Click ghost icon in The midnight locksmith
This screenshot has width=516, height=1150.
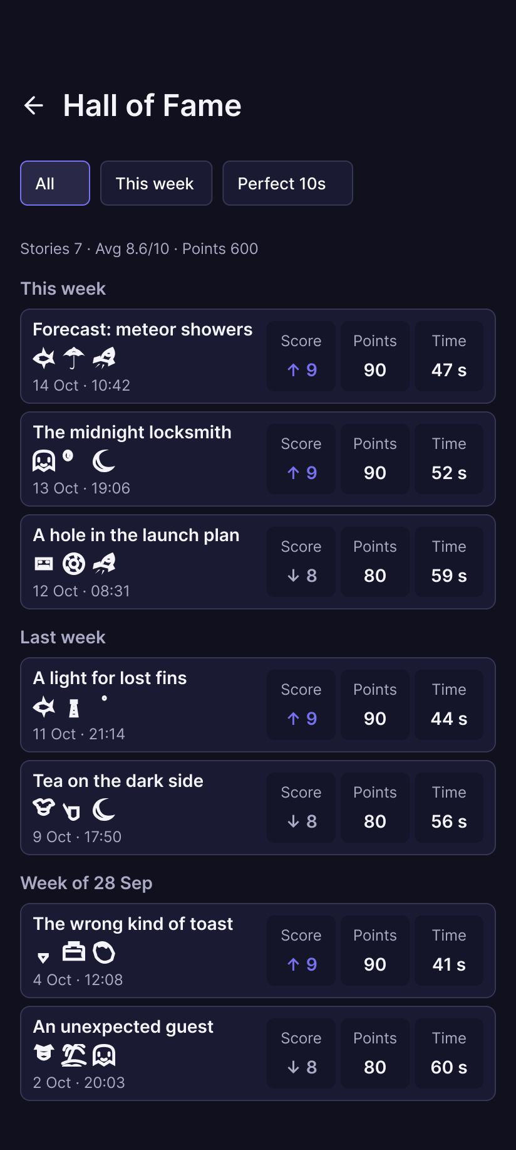point(44,461)
